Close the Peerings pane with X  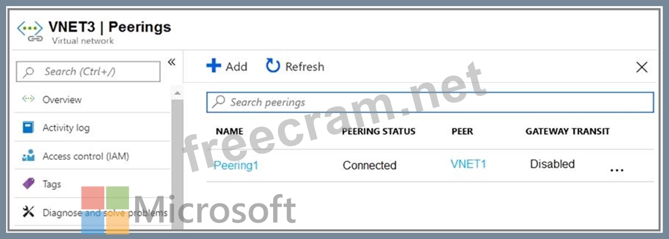coord(642,67)
